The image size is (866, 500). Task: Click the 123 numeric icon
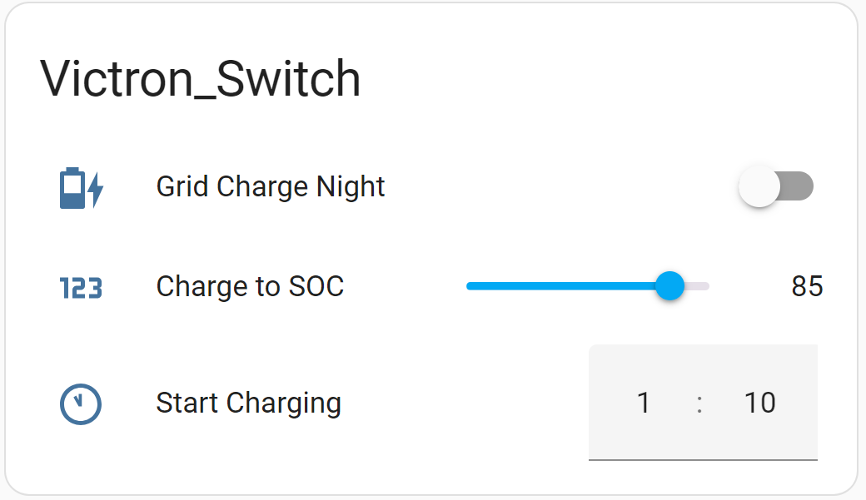[x=81, y=288]
